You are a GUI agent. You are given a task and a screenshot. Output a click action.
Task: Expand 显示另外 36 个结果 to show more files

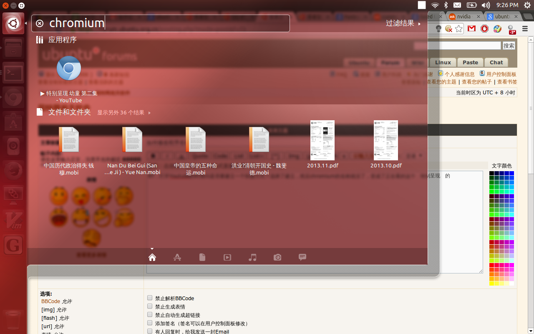(124, 112)
